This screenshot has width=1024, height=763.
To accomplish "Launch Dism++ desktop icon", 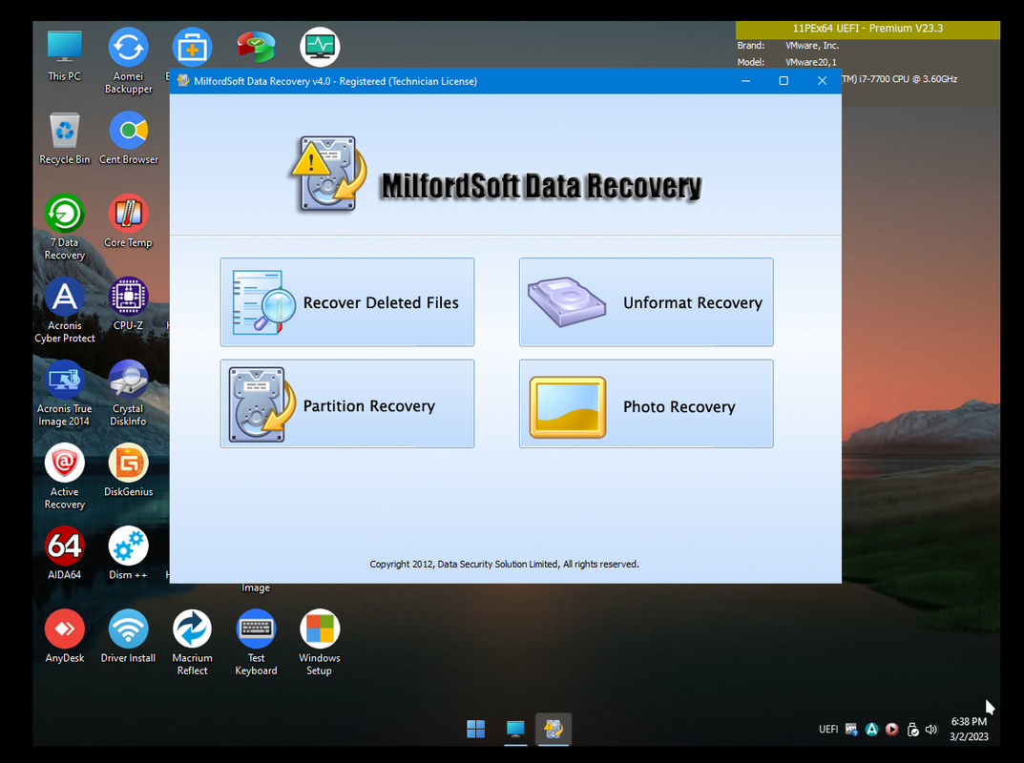I will coord(128,553).
